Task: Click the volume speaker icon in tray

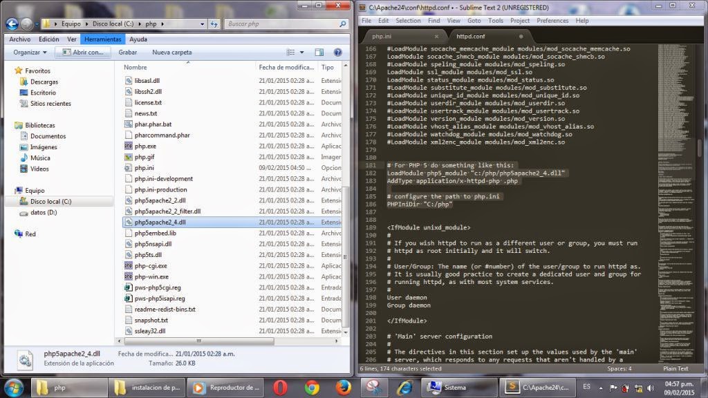Action: click(651, 387)
